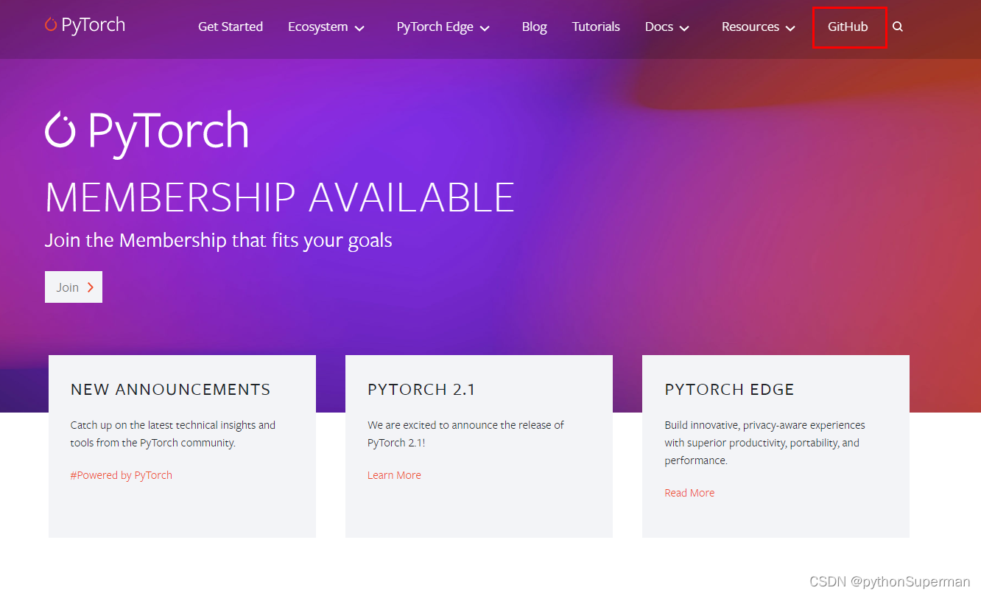Screen dimensions: 981x596
Task: Click the Join membership button
Action: click(x=74, y=287)
